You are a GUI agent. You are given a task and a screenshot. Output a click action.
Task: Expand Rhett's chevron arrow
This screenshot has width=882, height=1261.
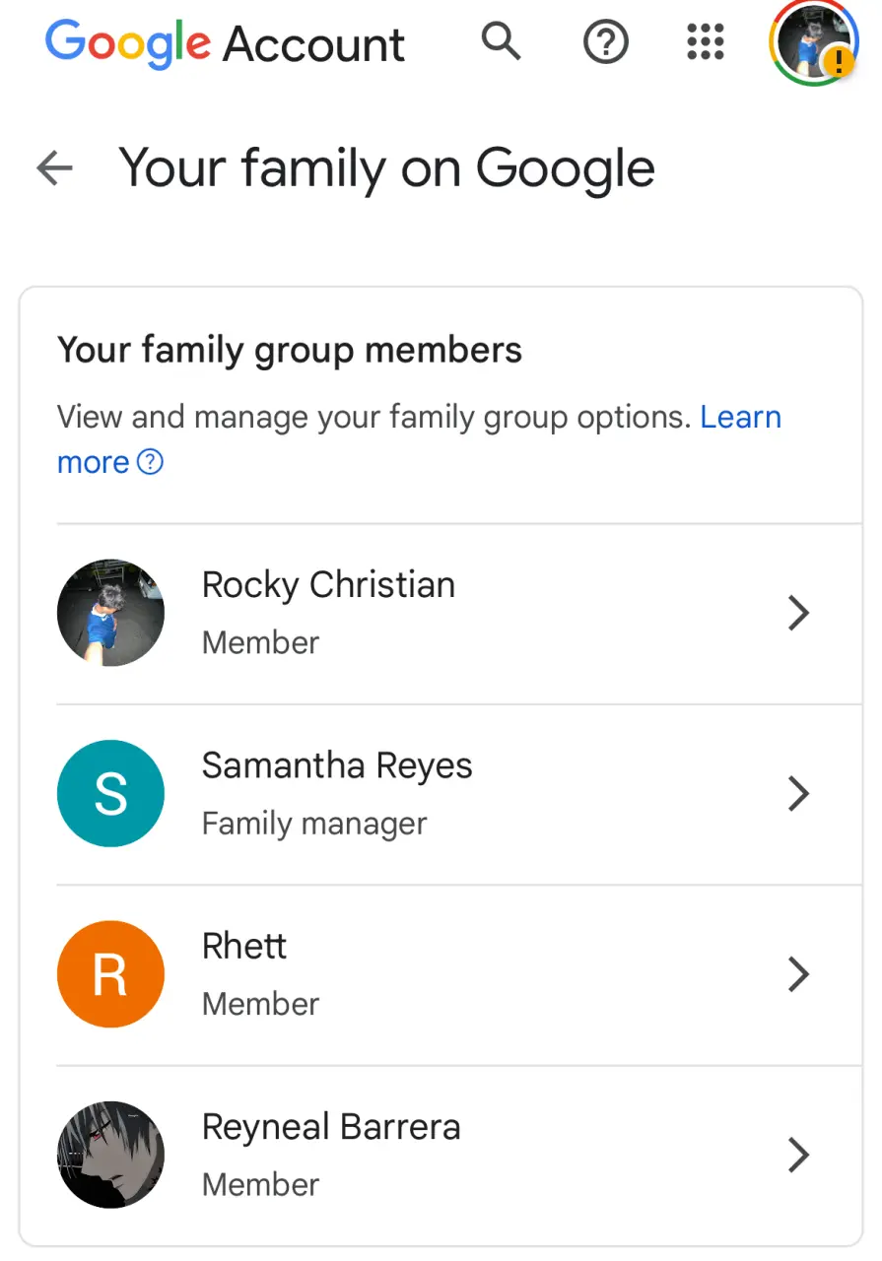click(799, 973)
